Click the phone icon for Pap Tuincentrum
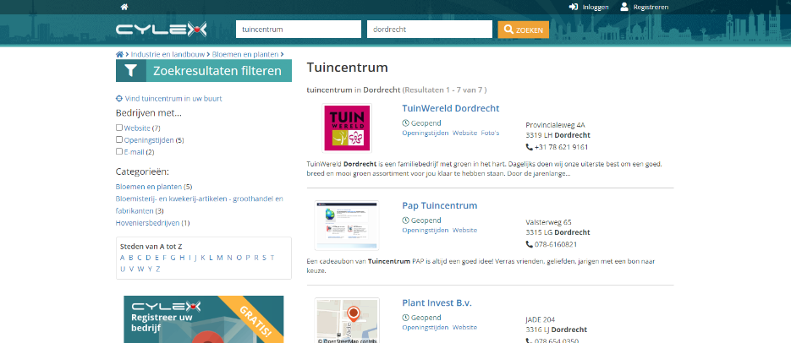Image resolution: width=791 pixels, height=343 pixels. [x=530, y=244]
